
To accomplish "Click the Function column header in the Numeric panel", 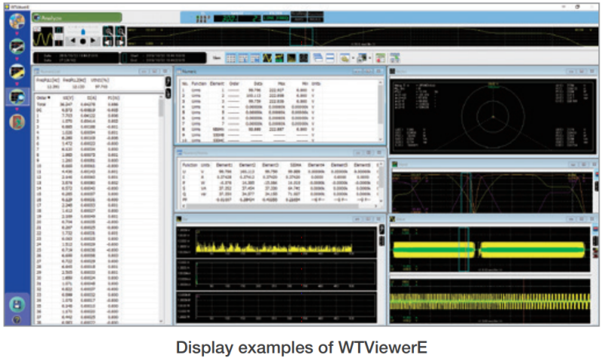I will tap(199, 84).
